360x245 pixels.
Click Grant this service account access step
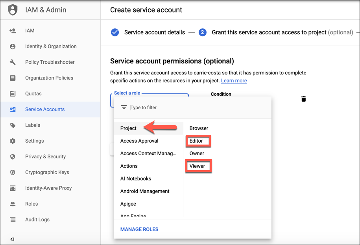(282, 32)
